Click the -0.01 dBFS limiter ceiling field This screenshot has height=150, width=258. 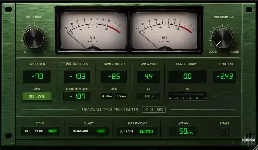click(154, 110)
